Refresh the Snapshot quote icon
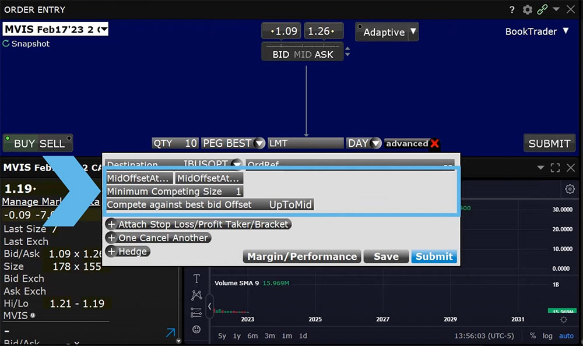 coord(6,44)
